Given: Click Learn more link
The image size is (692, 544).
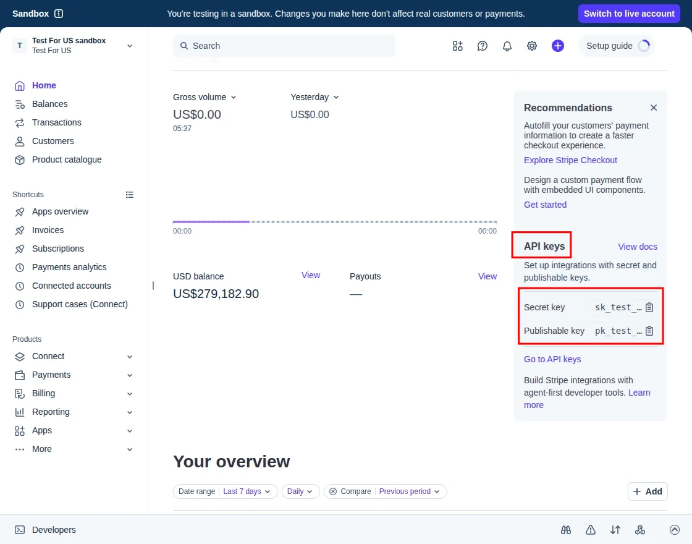Looking at the screenshot, I should pos(639,393).
